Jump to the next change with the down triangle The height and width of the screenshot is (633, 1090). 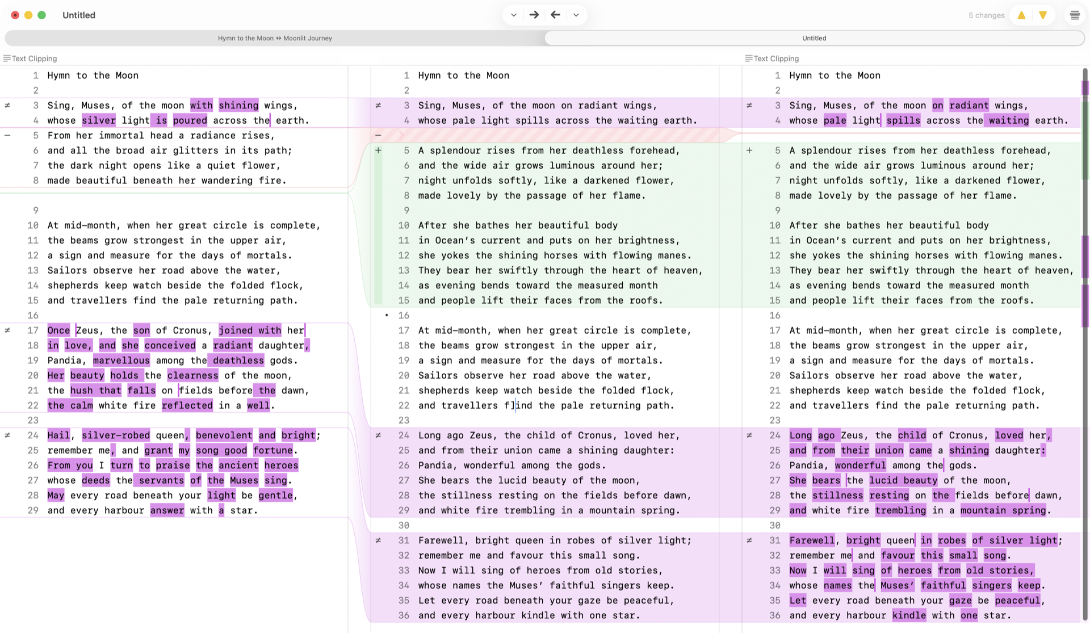point(1043,15)
